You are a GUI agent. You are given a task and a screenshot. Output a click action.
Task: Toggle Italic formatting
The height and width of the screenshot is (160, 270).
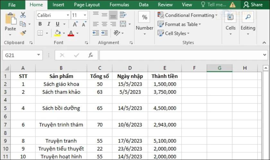click(49, 24)
